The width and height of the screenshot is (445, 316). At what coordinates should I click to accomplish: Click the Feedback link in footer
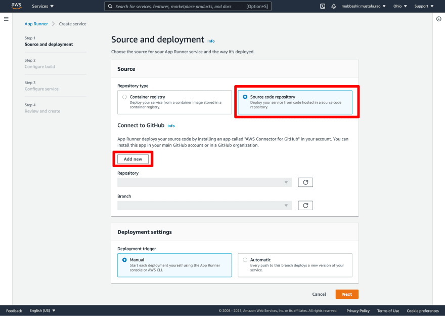pos(14,311)
